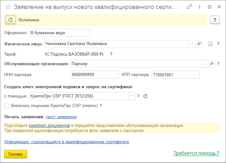Click the favorite star icon in title

point(8,7)
